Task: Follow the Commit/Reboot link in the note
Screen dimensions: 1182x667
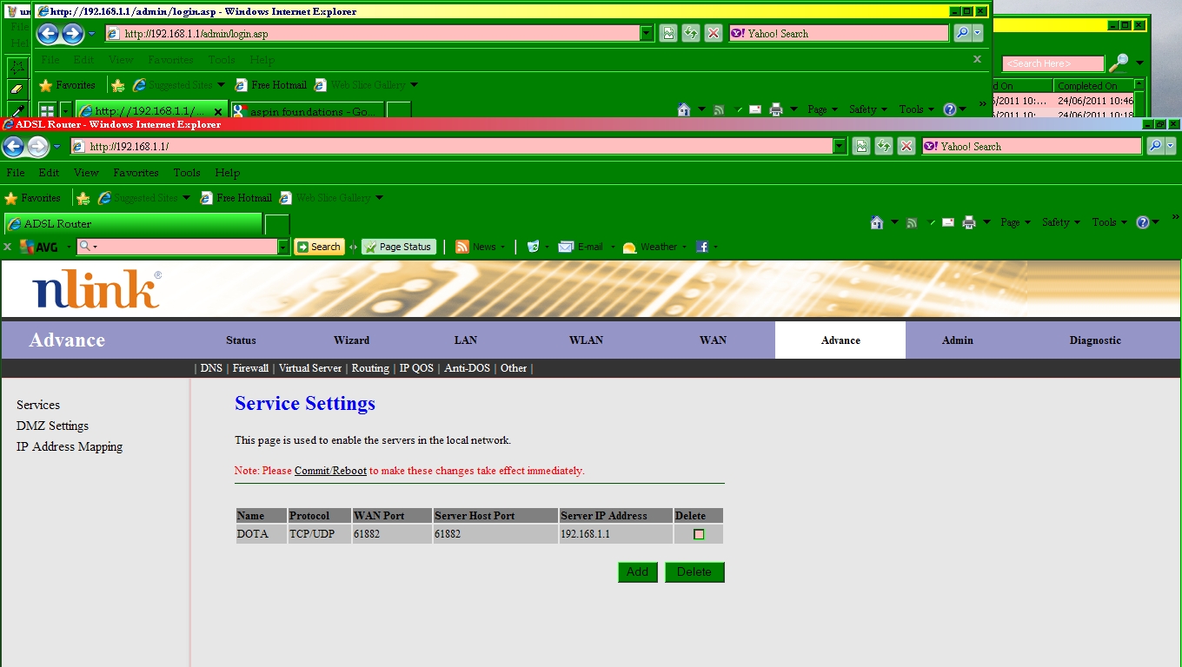Action: (330, 471)
